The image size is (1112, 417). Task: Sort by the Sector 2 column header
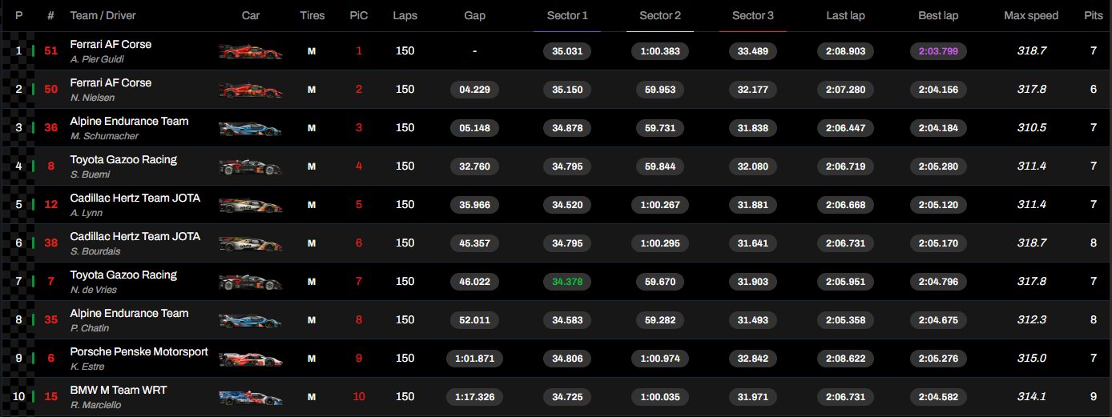660,16
